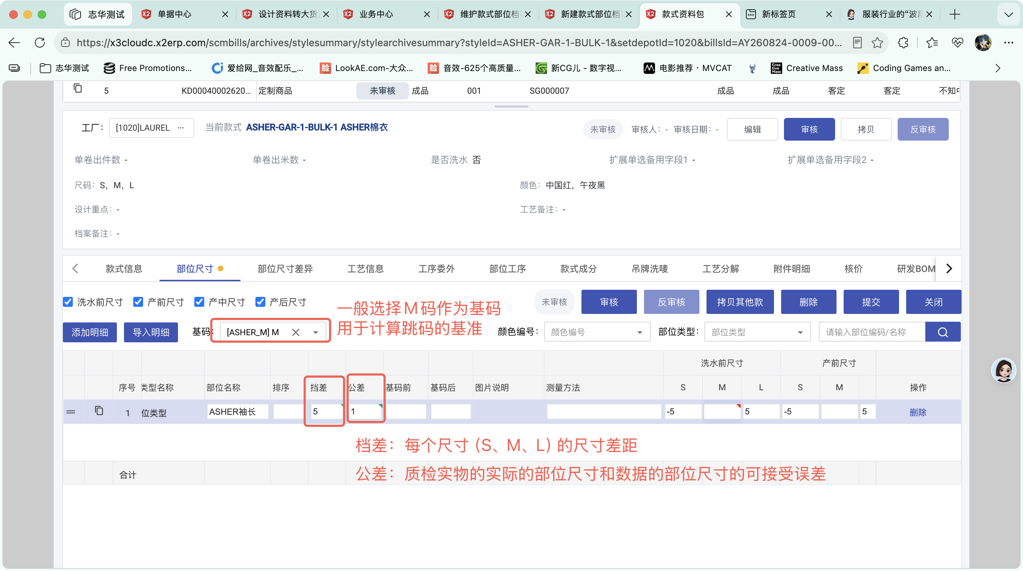Image resolution: width=1023 pixels, height=571 pixels.
Task: Switch to the 核价 tab
Action: coord(854,269)
